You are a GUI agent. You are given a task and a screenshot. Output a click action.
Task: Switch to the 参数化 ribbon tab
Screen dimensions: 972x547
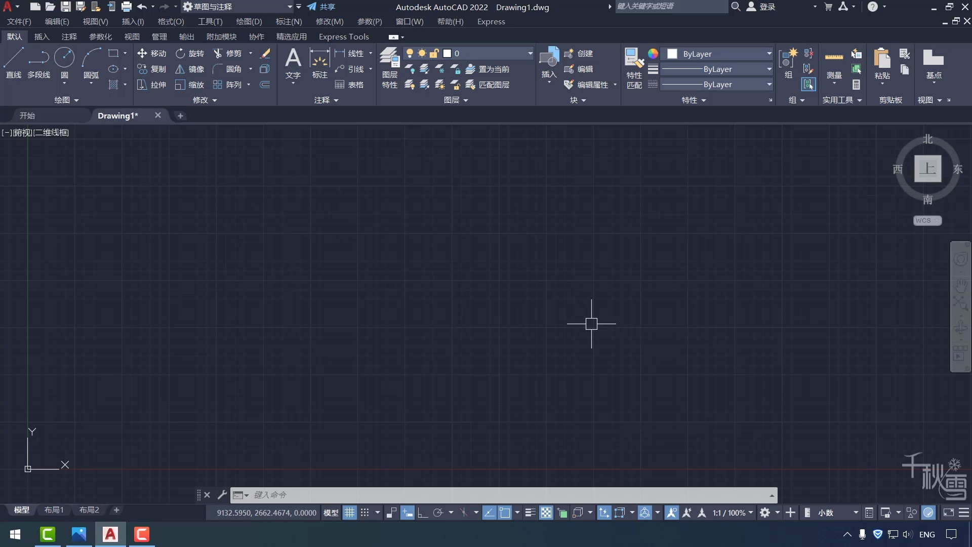coord(100,36)
